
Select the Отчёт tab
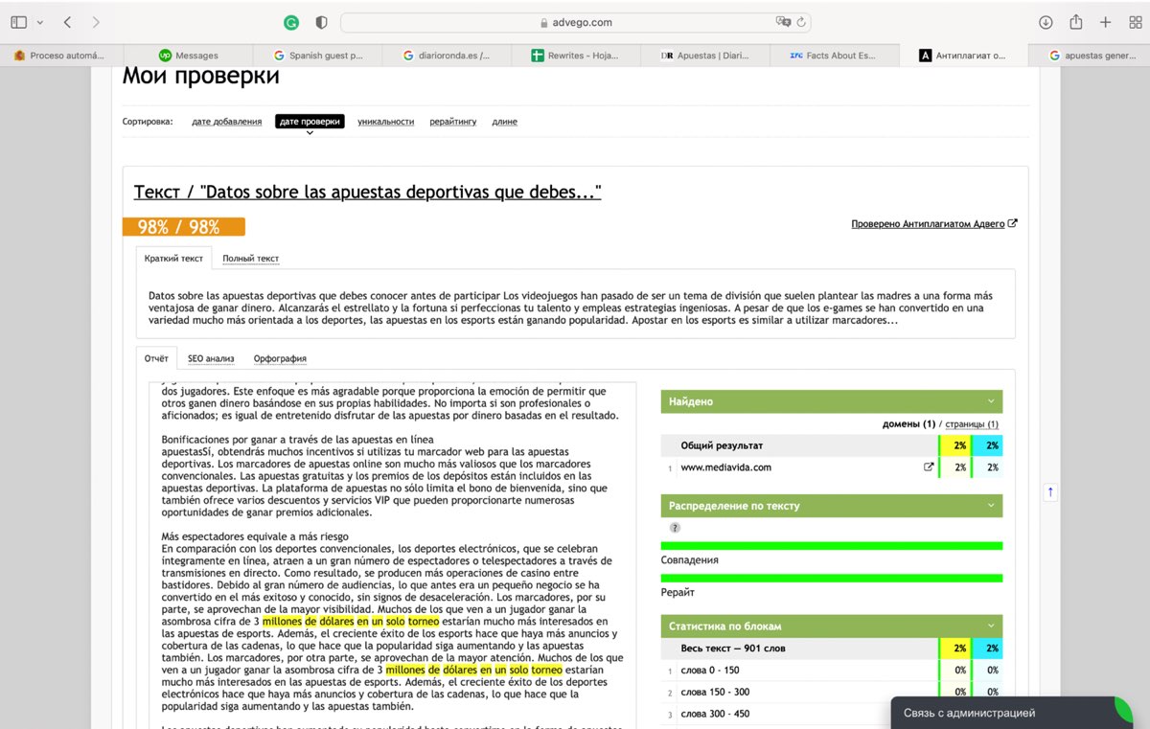click(x=156, y=359)
